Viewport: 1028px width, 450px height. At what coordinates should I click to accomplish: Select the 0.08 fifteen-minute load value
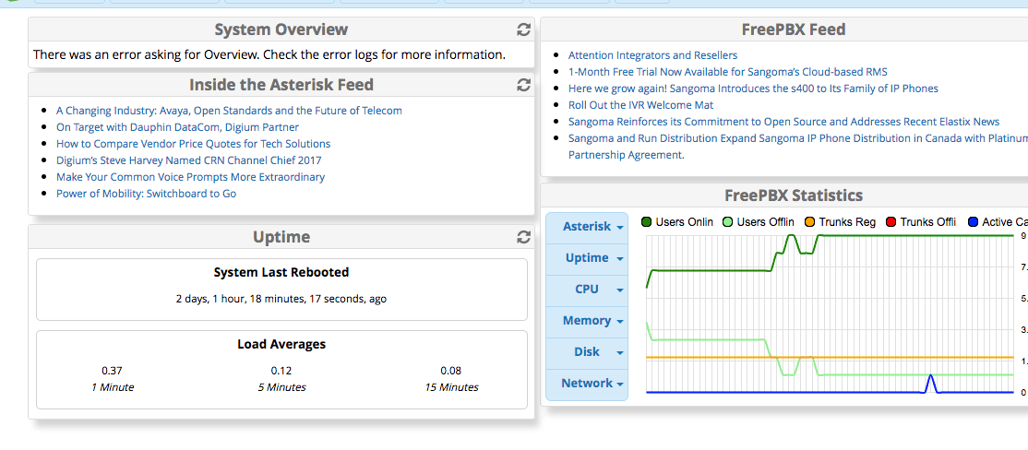pos(451,371)
